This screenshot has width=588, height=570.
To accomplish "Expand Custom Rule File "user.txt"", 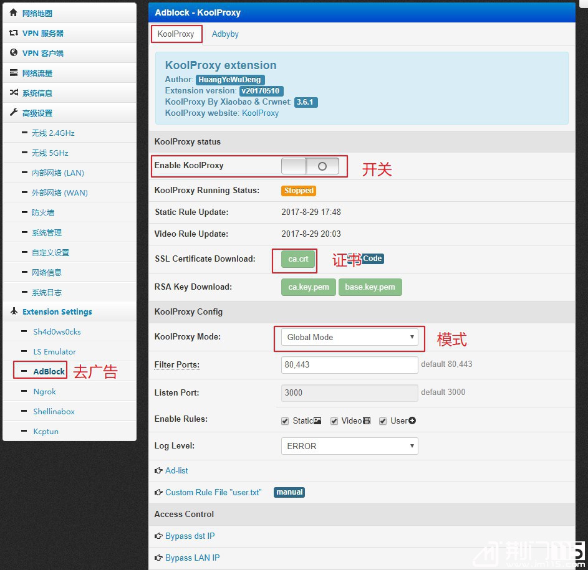I will pos(213,492).
